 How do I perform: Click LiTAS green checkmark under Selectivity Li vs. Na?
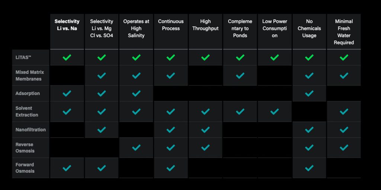tap(67, 58)
